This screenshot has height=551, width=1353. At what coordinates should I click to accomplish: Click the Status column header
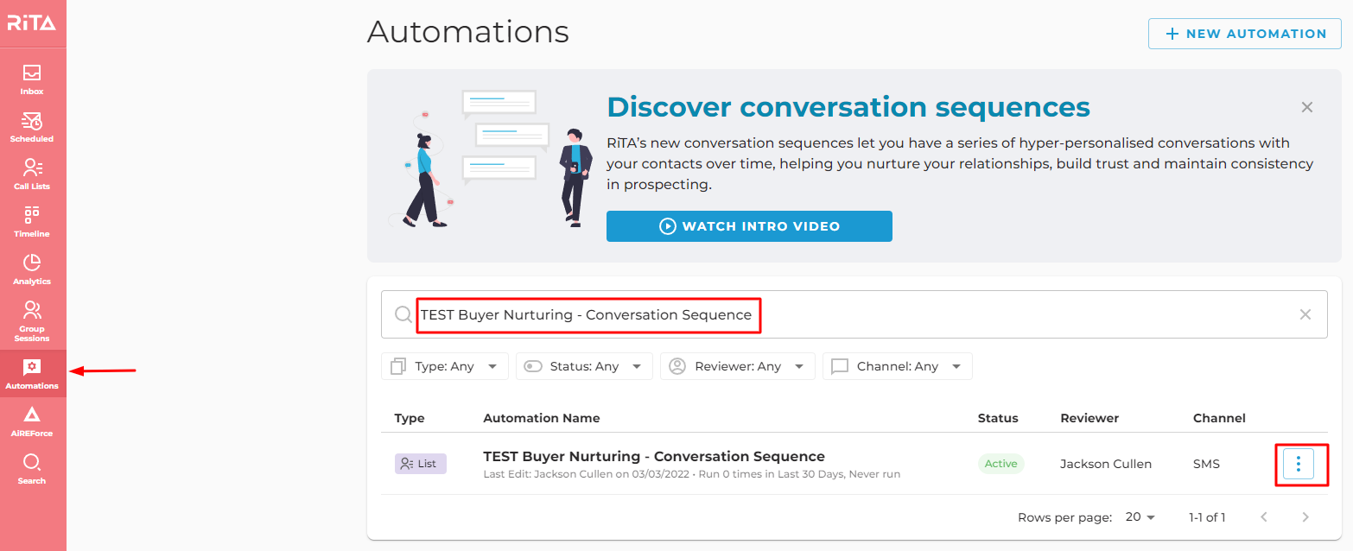click(998, 418)
